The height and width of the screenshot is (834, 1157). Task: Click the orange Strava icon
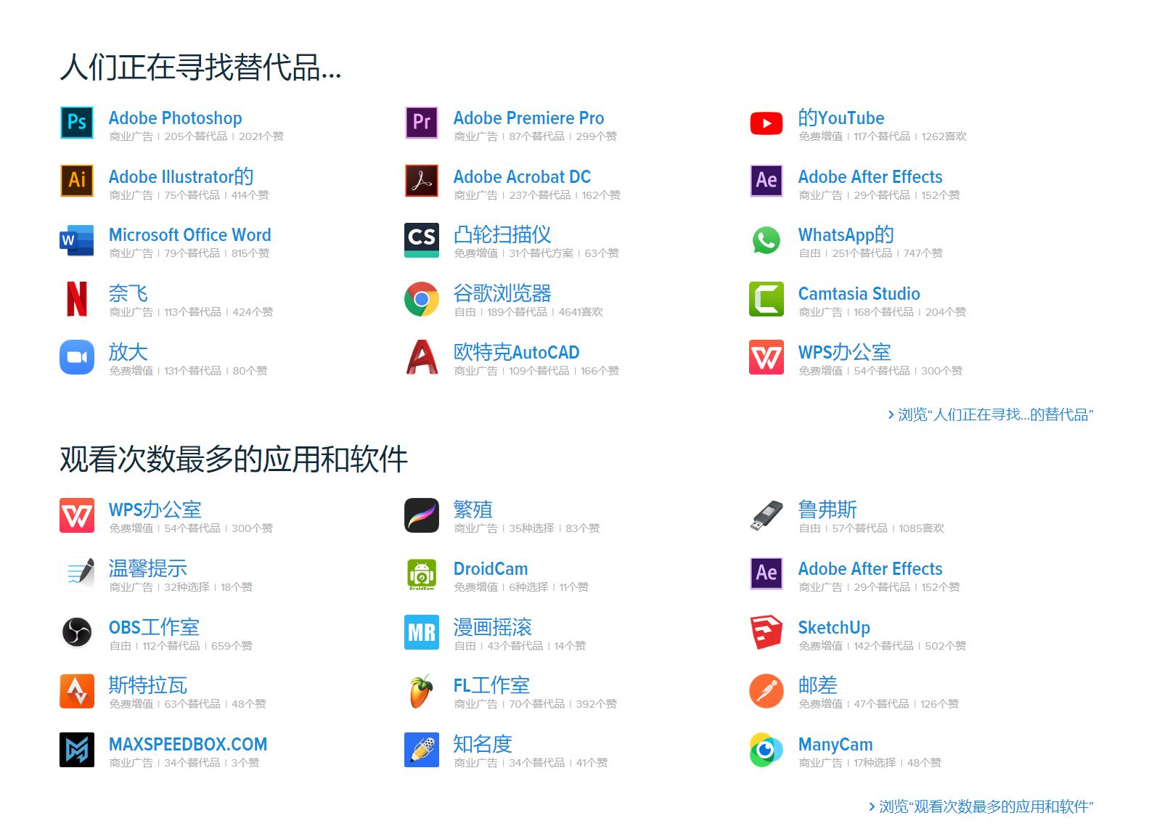click(x=77, y=691)
